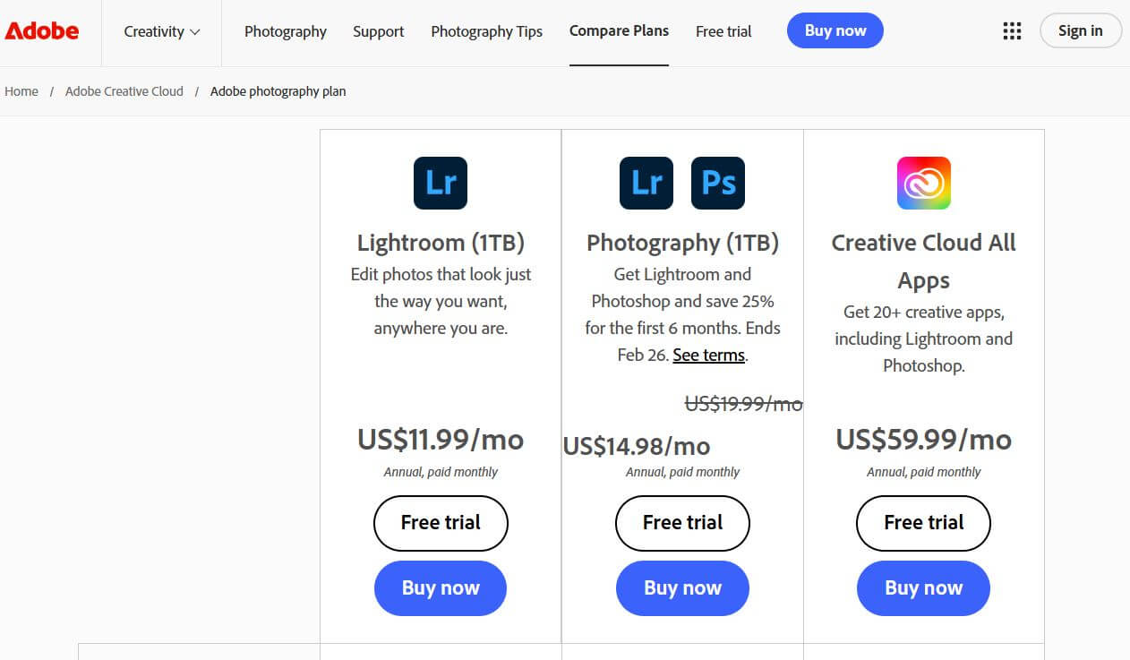Start a Free trial of Creative Cloud All Apps

[922, 522]
